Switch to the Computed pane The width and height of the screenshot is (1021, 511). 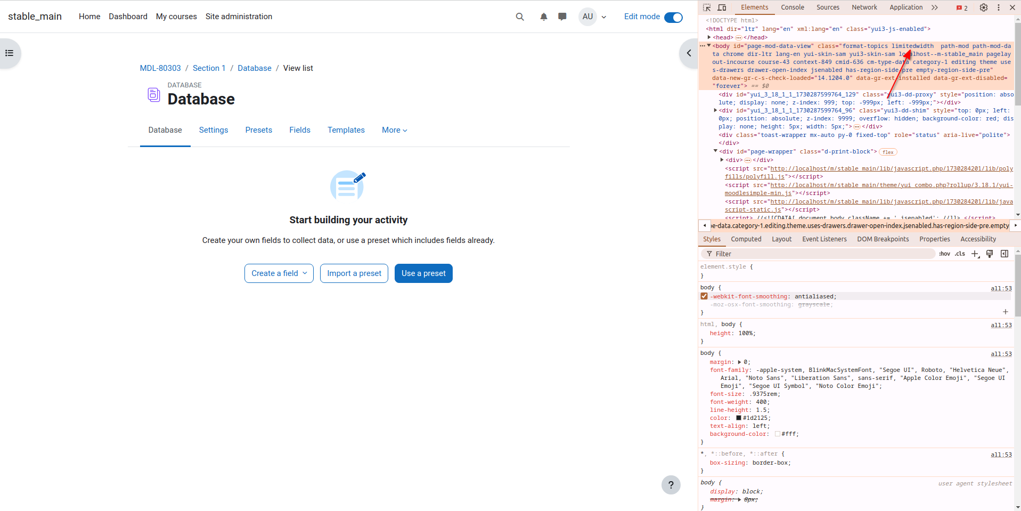(x=746, y=239)
